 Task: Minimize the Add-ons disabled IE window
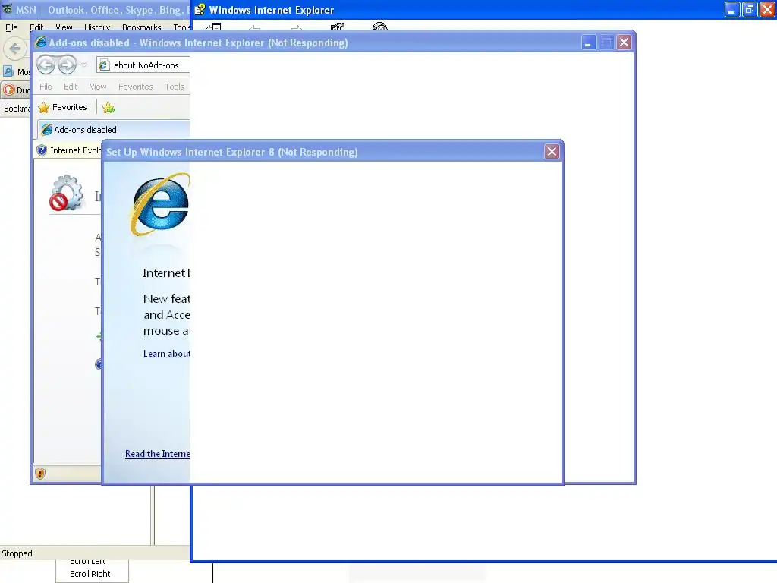pos(588,43)
